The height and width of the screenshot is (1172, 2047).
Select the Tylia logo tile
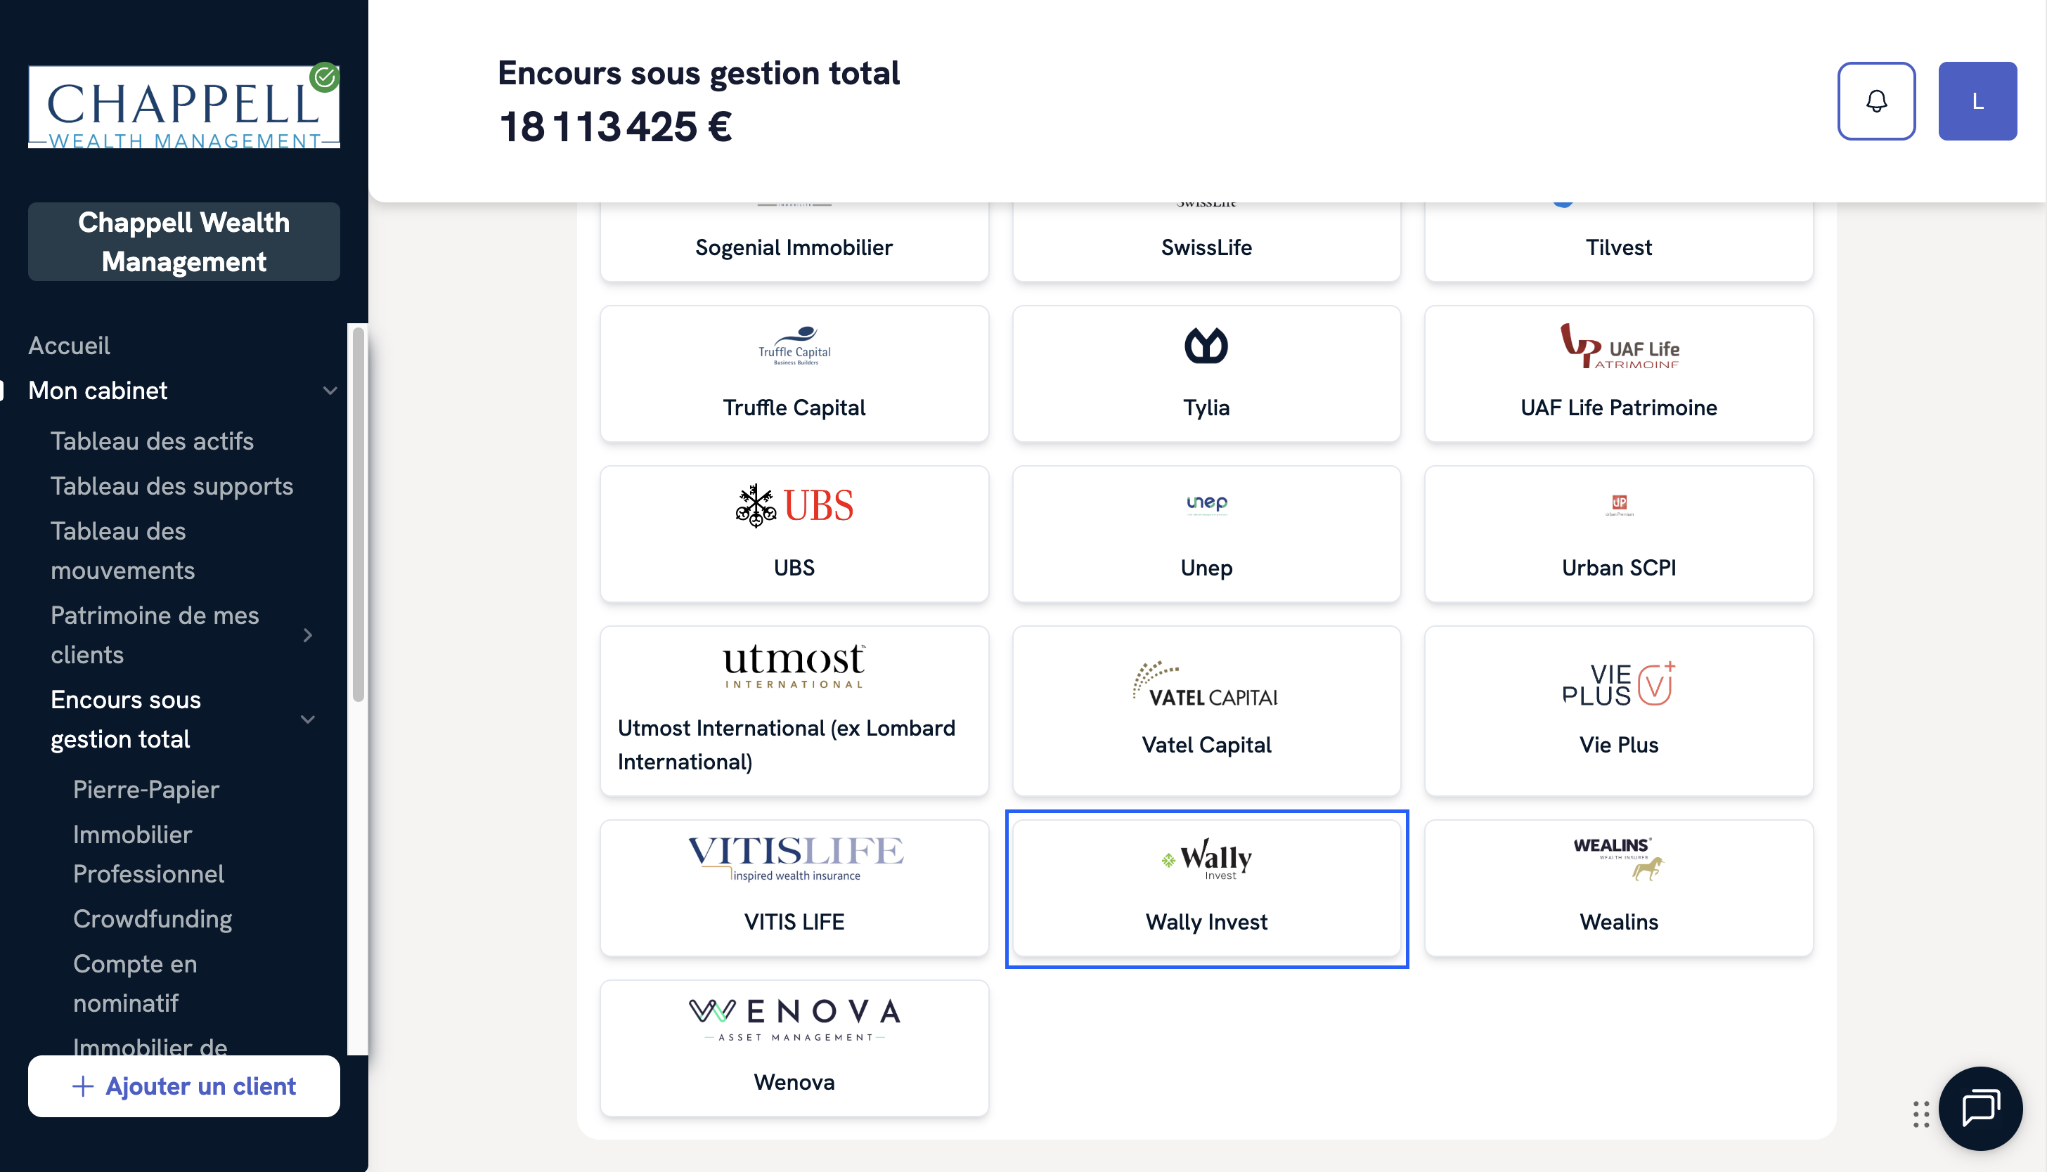coord(1206,374)
